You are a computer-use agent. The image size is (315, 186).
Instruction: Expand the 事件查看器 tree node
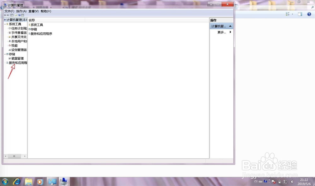click(x=8, y=33)
